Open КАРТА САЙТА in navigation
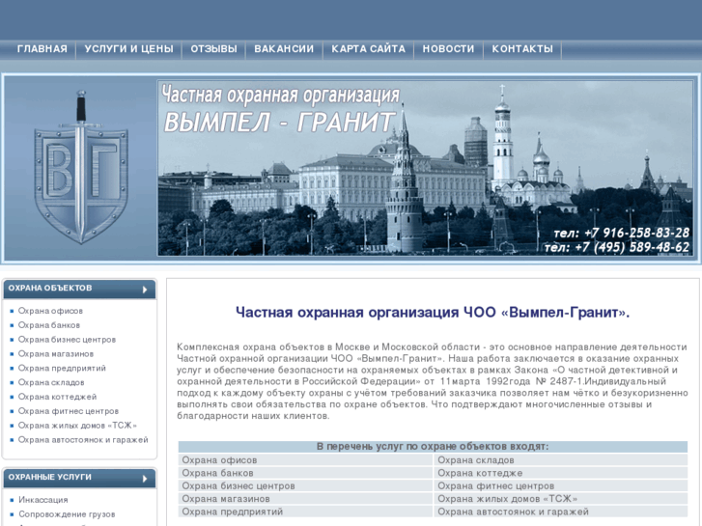Viewport: 702px width, 526px height. pos(369,49)
